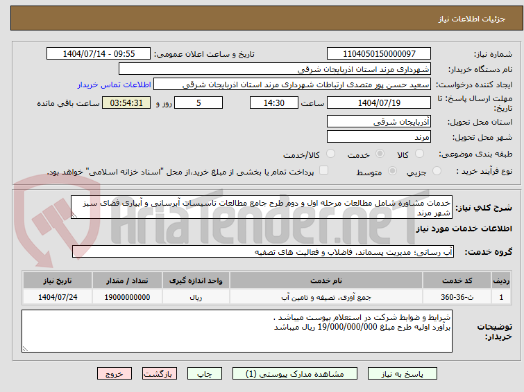
Task: Click the announcement date 1404/07/14 field
Action: coord(99,54)
